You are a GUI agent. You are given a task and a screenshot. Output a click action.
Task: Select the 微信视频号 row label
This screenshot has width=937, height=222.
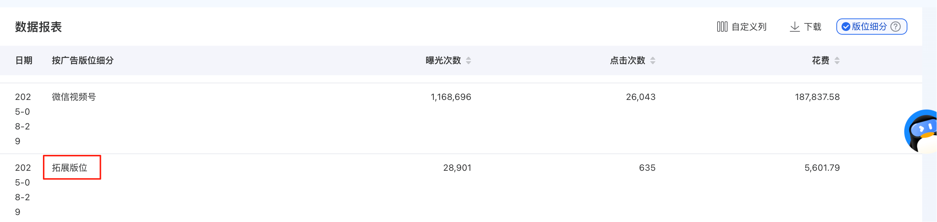[74, 97]
